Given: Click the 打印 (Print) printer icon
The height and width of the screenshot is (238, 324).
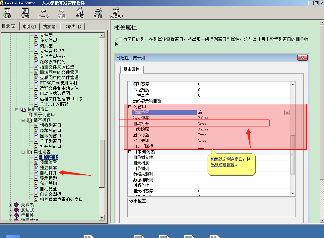Looking at the screenshot, I should click(x=98, y=11).
